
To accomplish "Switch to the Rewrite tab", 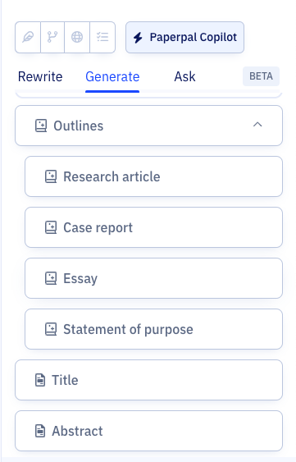I will [40, 76].
